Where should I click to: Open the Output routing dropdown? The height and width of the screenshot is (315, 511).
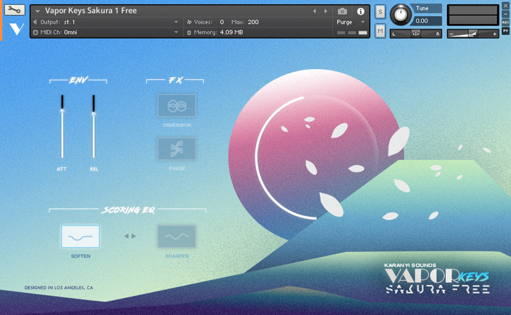[x=176, y=22]
